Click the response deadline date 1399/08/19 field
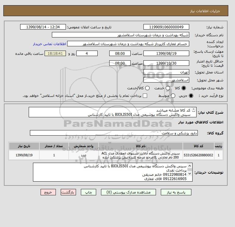235x227 pixels. (x=166, y=53)
